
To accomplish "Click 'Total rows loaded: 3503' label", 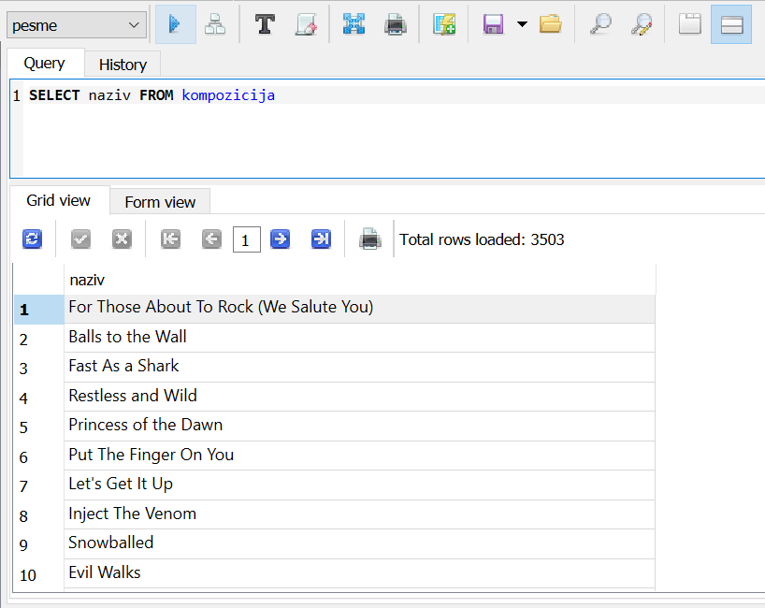I will pyautogui.click(x=482, y=239).
